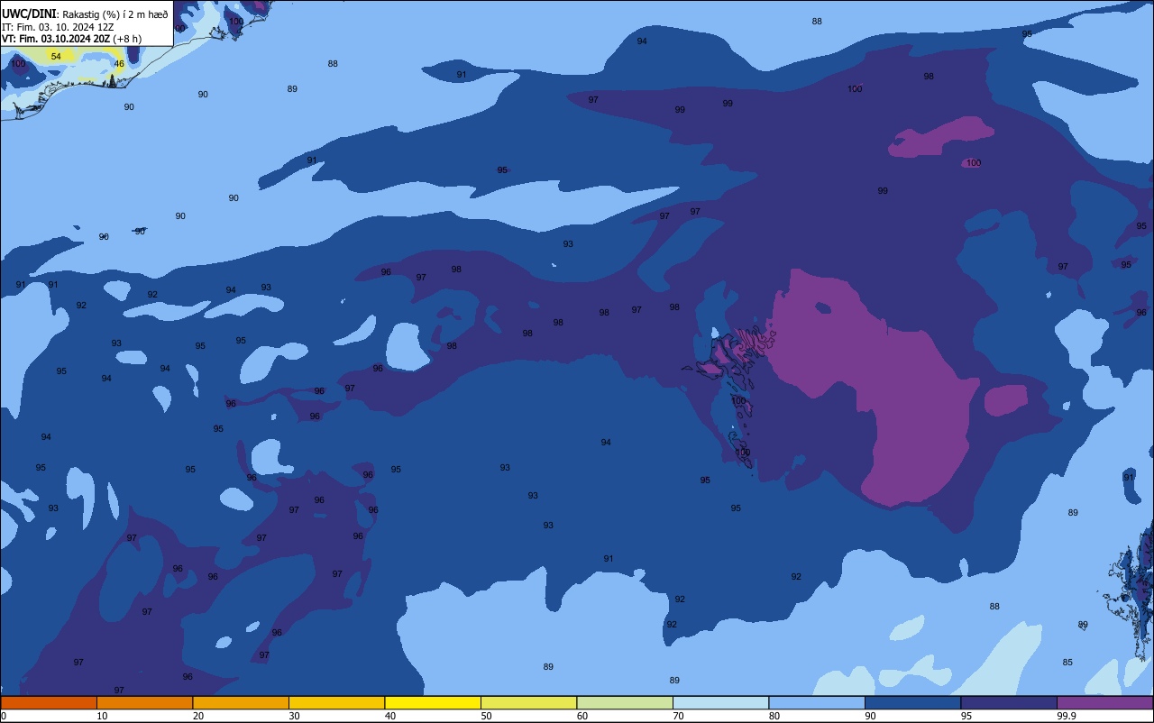Viewport: 1154px width, 723px height.
Task: Click the legend label '0'
Action: click(4, 716)
